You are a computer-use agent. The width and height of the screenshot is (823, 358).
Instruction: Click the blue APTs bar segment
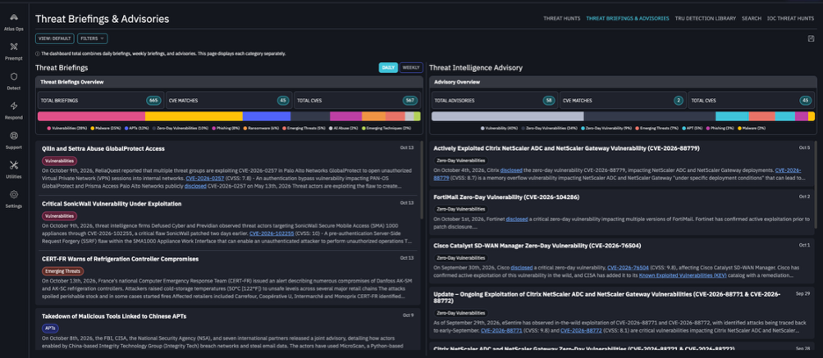(266, 117)
